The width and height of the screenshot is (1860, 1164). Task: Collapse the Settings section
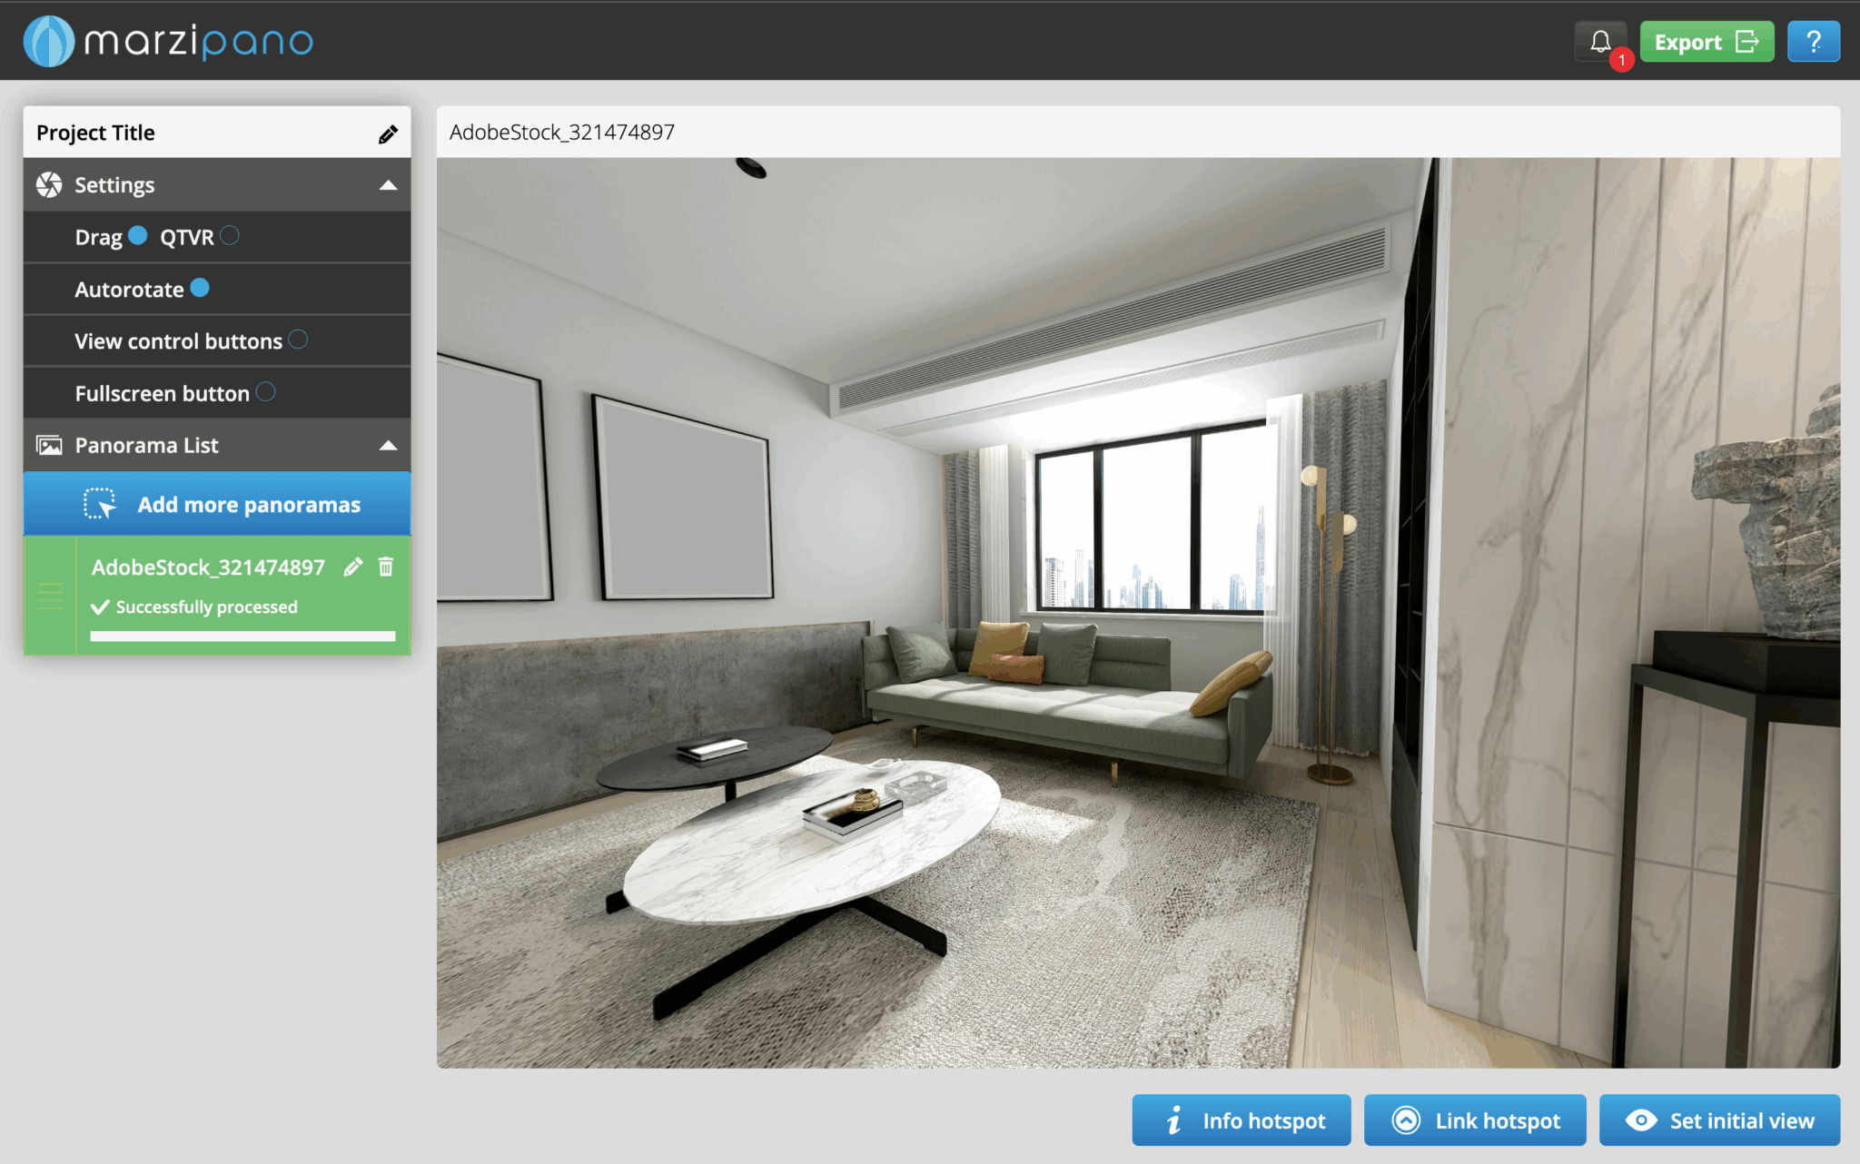coord(390,184)
